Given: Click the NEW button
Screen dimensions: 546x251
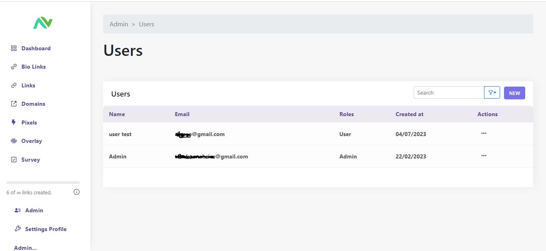Looking at the screenshot, I should tap(514, 93).
